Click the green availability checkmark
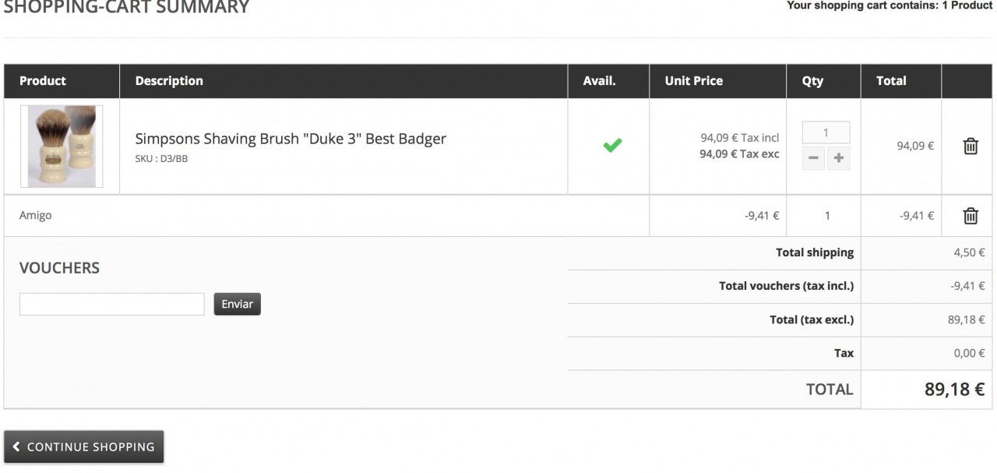 click(x=612, y=145)
